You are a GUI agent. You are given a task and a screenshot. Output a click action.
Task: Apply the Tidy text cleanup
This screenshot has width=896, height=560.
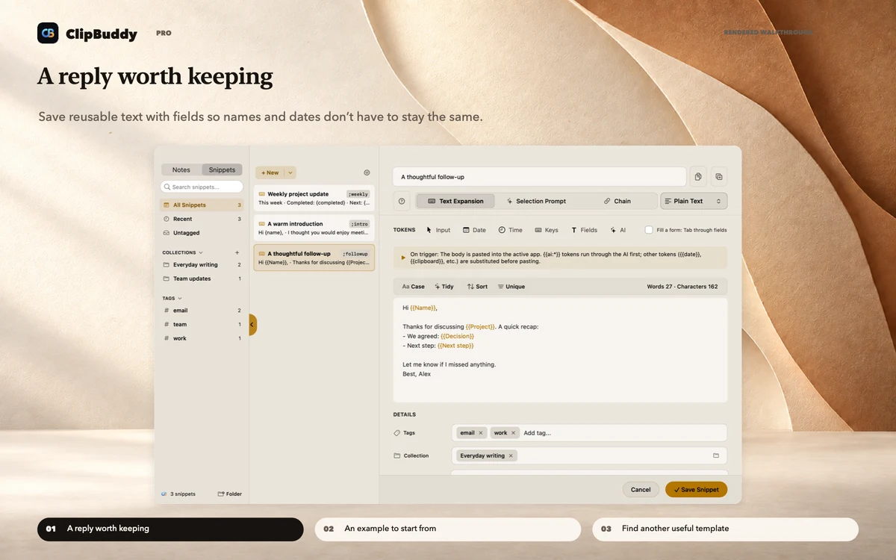(x=444, y=287)
